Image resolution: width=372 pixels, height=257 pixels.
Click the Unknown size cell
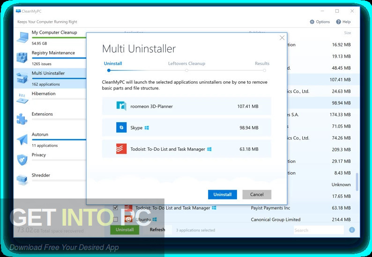[341, 185]
